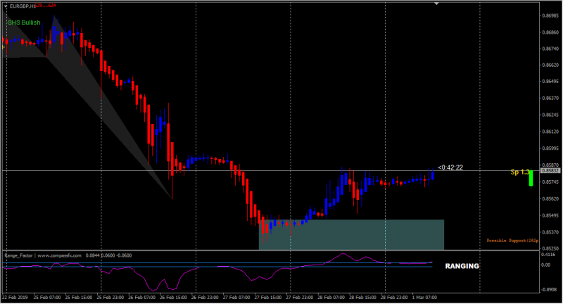This screenshot has width=563, height=304.
Task: Click the 0.85370 price scale label
Action: pyautogui.click(x=550, y=232)
